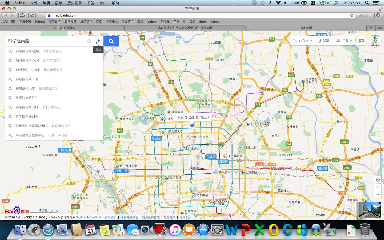Screen dimensions: 384x240
Task: Zoom out with the minus button
Action: (x=378, y=195)
